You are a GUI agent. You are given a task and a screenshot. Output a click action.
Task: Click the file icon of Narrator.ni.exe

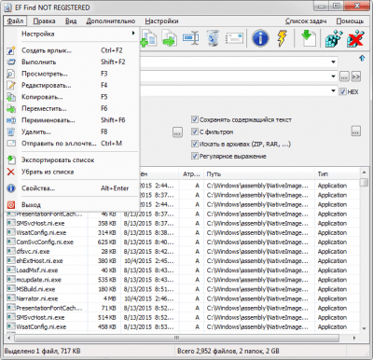click(11, 298)
